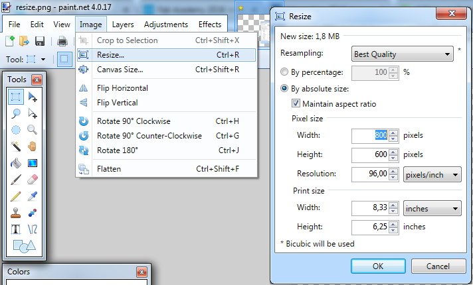Select the By absolute size radio button

[284, 88]
